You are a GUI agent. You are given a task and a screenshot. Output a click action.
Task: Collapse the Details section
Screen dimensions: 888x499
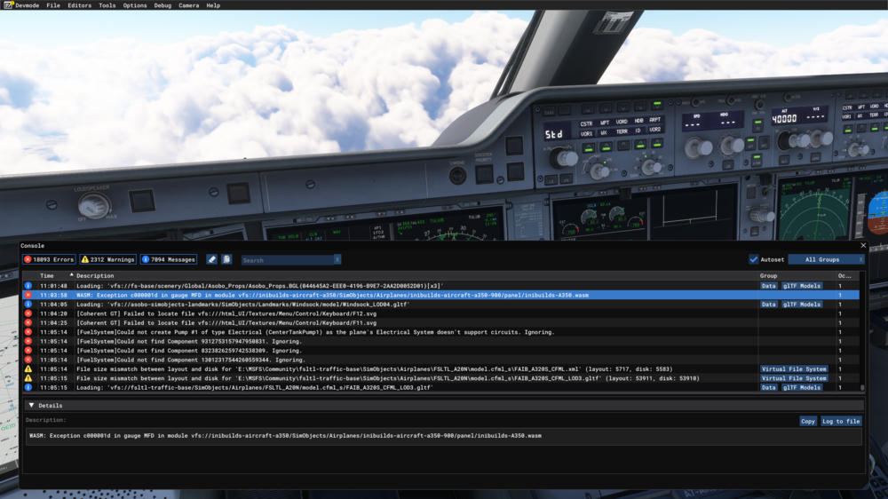(x=33, y=405)
